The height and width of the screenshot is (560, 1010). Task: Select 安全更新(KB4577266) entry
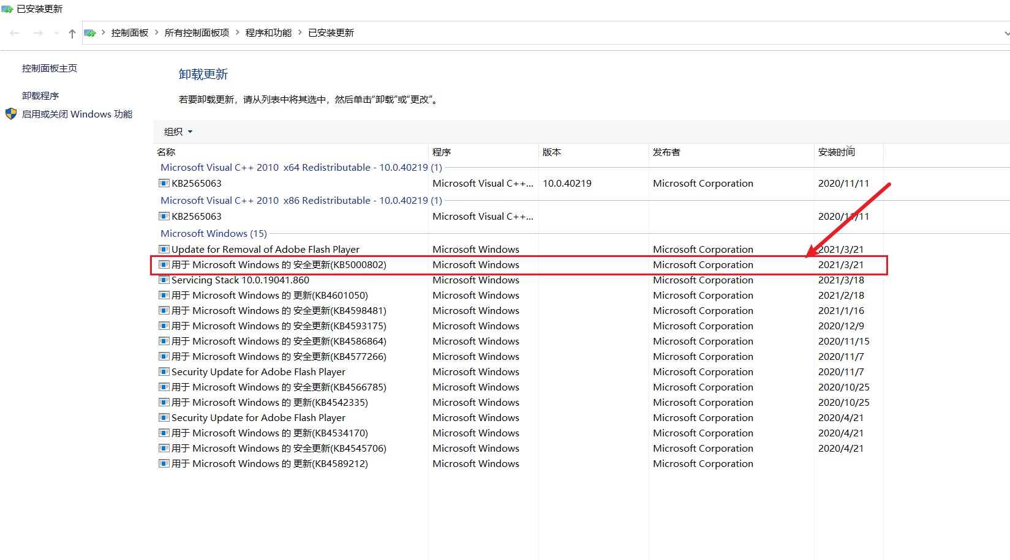pyautogui.click(x=279, y=357)
